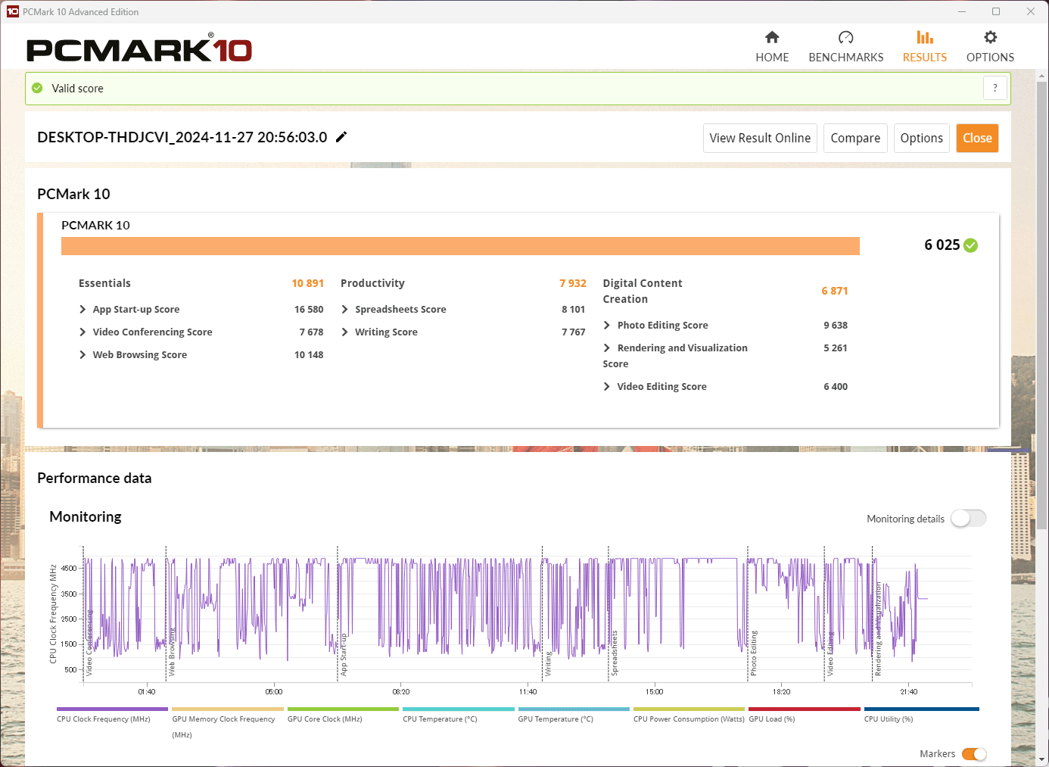Click the Valid score green check icon
1049x767 pixels.
click(37, 89)
